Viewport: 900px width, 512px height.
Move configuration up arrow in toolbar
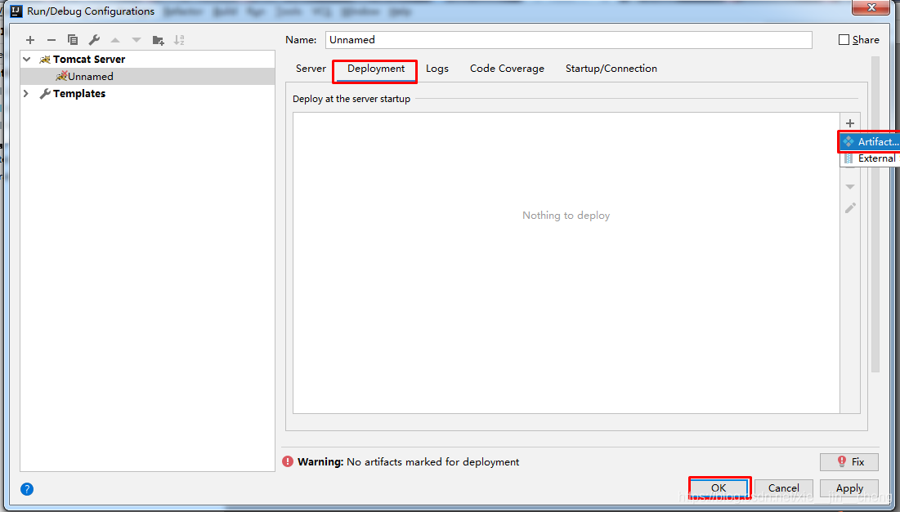[x=115, y=40]
